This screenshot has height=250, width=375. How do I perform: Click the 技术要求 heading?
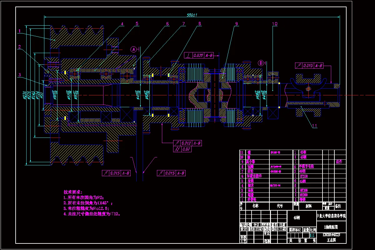(73, 192)
